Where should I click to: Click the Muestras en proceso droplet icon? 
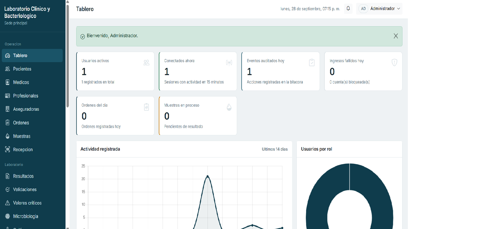[229, 107]
